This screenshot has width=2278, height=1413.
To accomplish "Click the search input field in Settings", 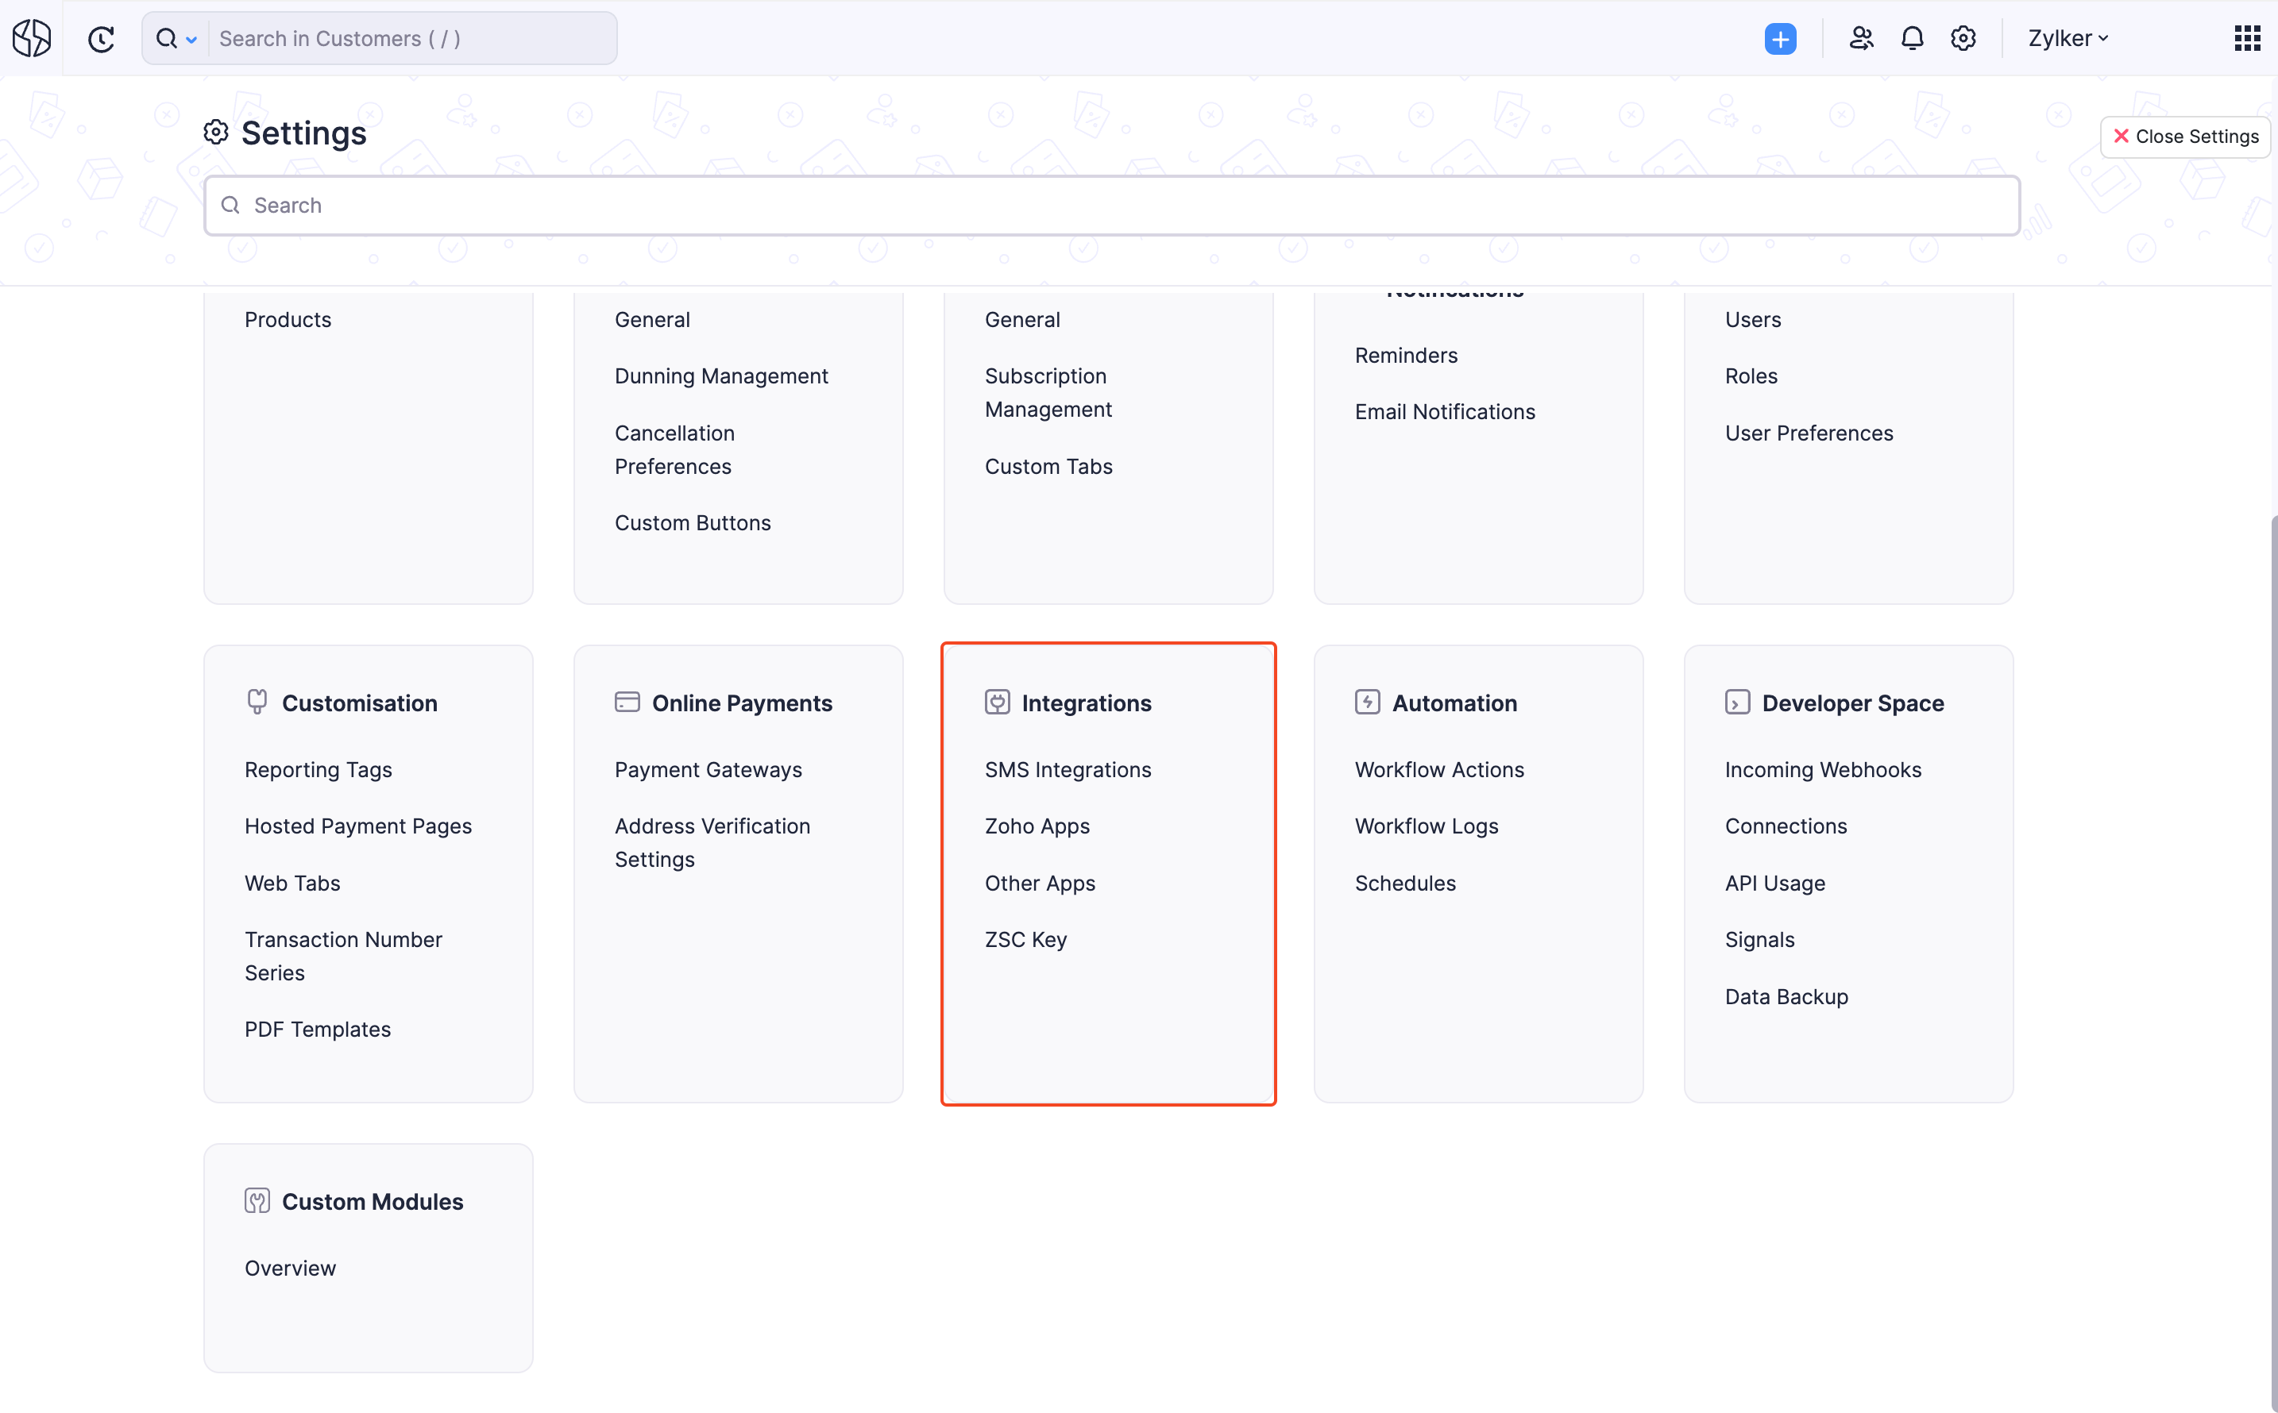I will (x=1112, y=205).
